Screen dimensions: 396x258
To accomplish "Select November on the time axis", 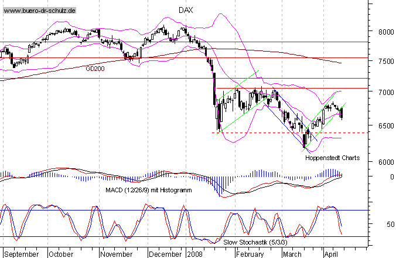I will pyautogui.click(x=116, y=254).
